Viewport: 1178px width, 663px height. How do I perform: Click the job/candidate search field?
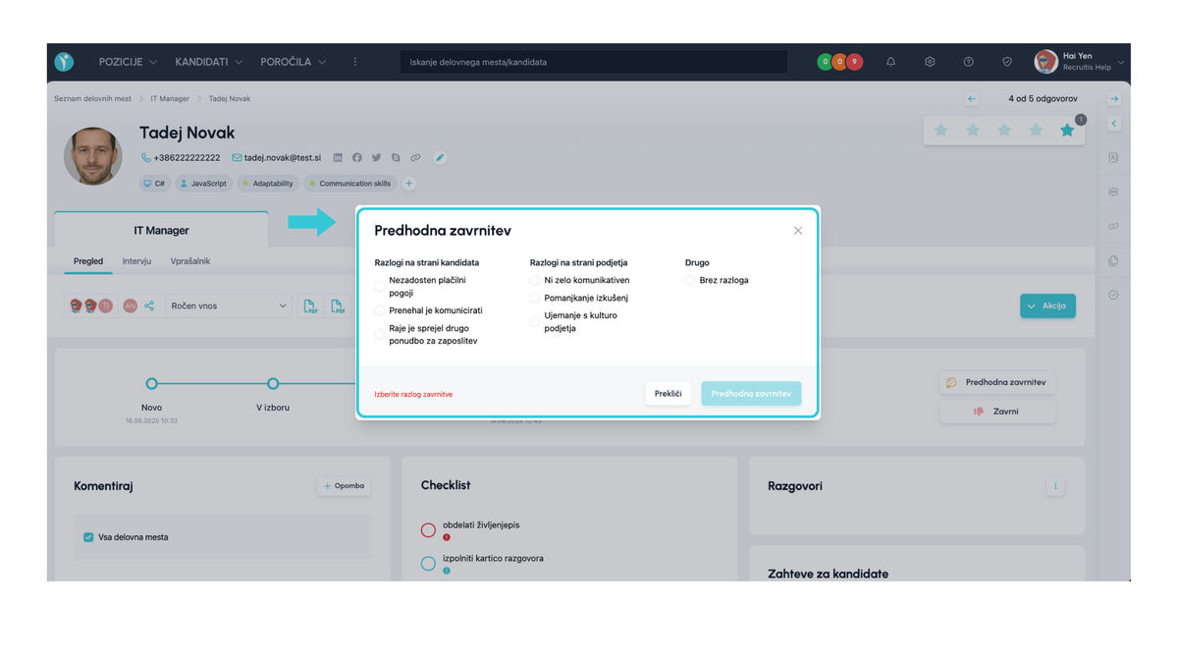tap(593, 62)
